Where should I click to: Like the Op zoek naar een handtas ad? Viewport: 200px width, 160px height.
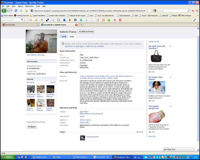(x=152, y=72)
